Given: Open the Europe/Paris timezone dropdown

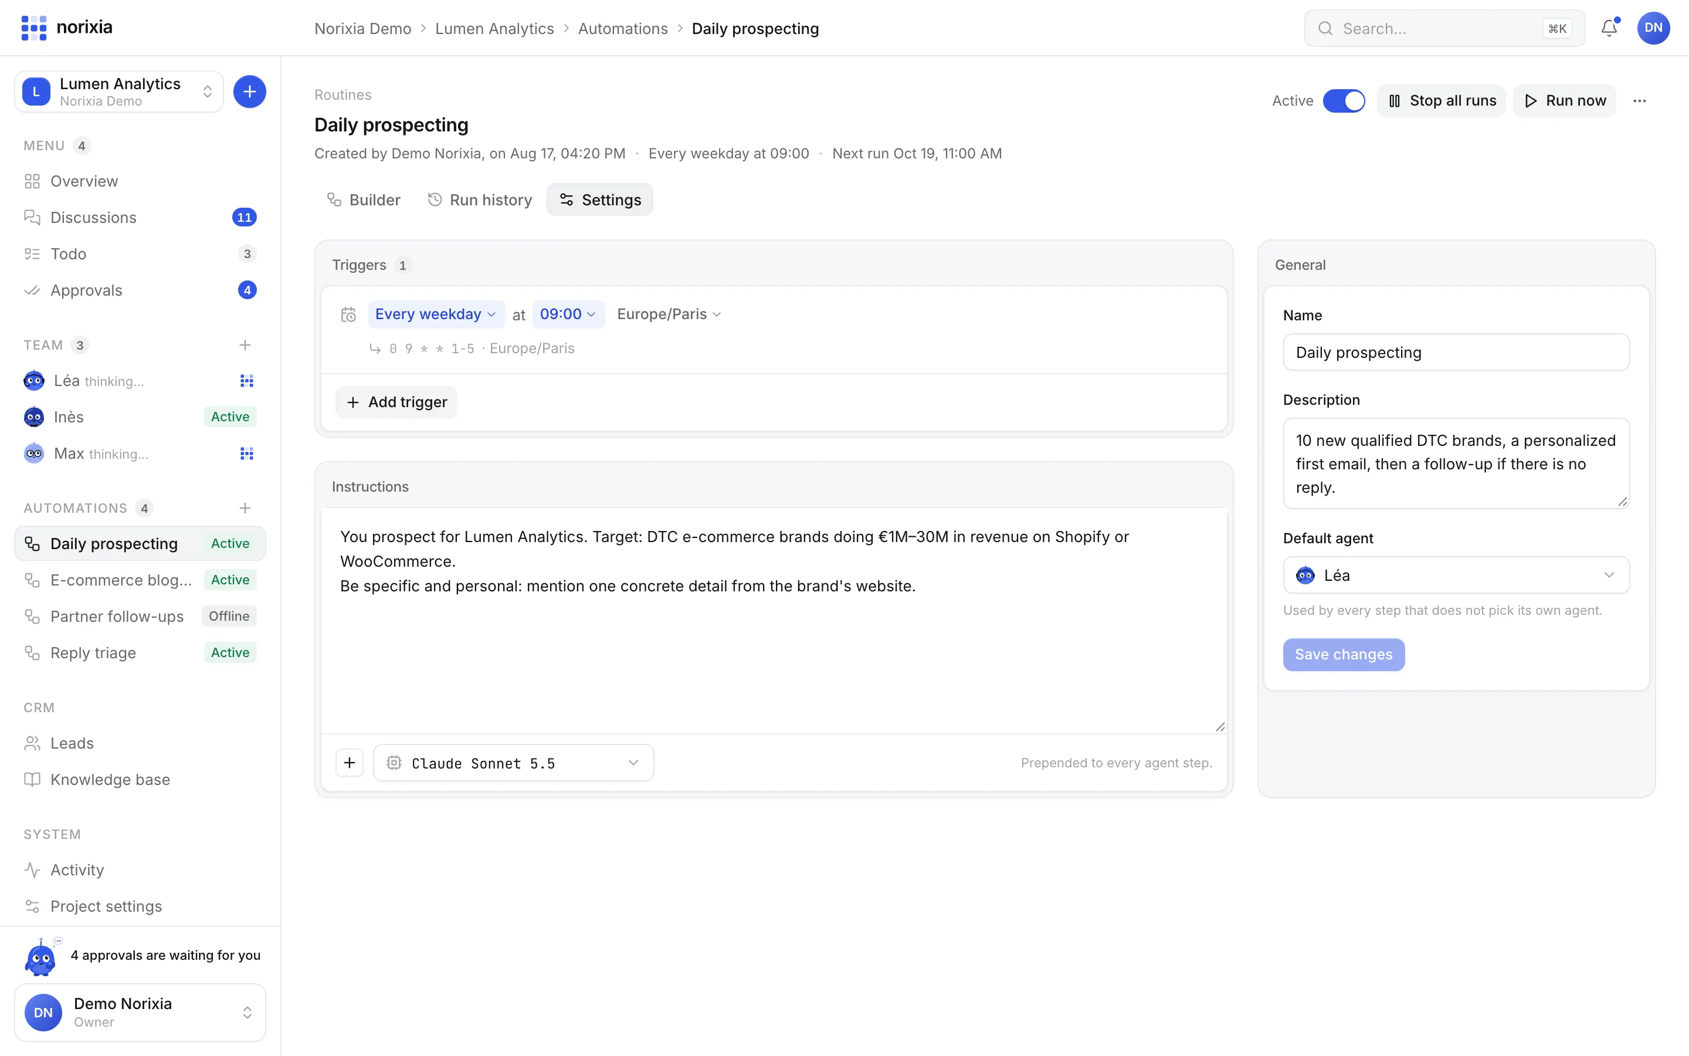Looking at the screenshot, I should tap(669, 314).
